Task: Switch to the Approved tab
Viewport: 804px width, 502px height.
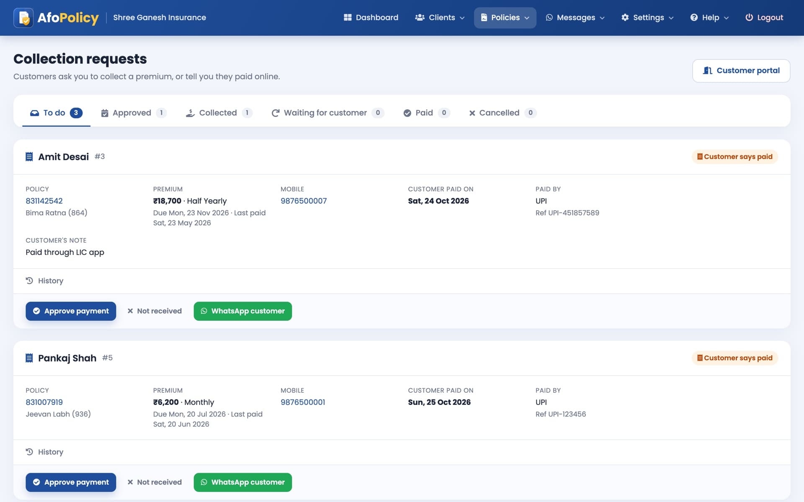Action: click(134, 113)
